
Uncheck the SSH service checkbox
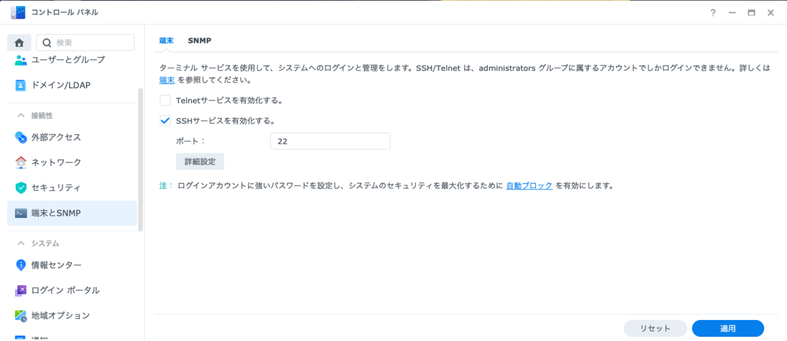click(x=165, y=121)
